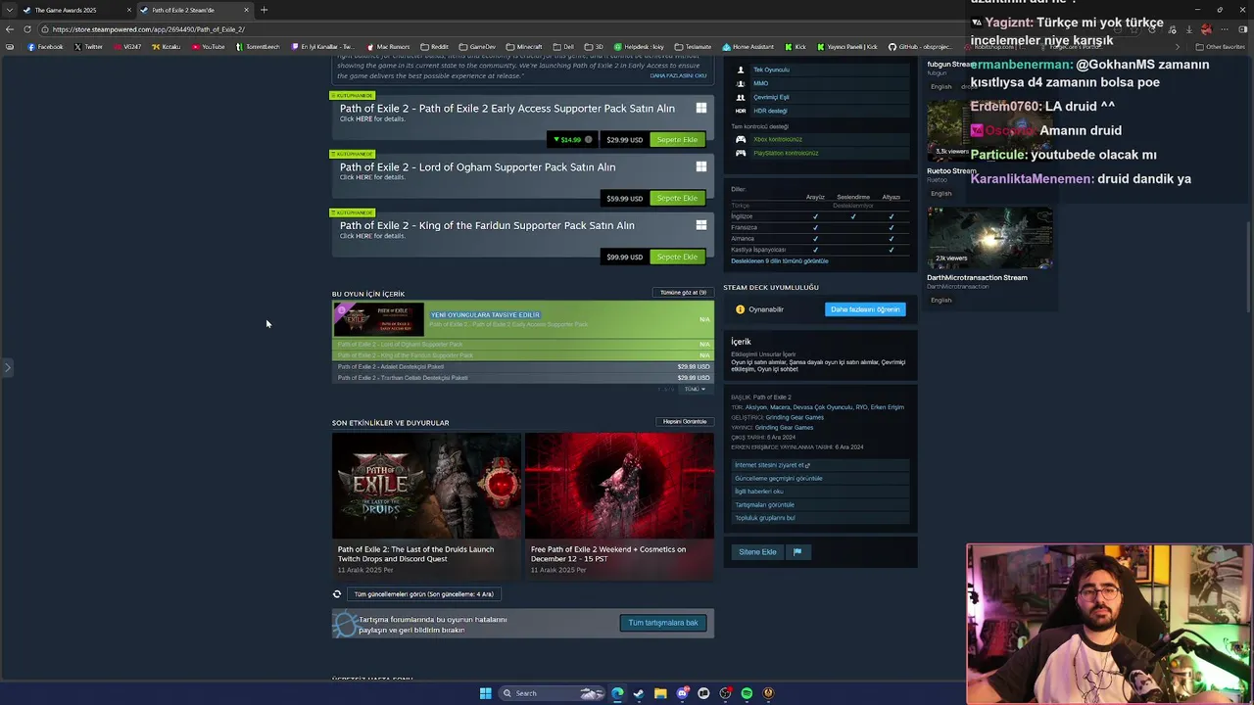
Task: Click the PlayStation controller icon
Action: pyautogui.click(x=741, y=153)
